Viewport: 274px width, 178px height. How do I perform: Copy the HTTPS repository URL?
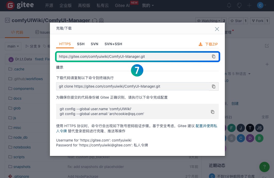coord(214,56)
